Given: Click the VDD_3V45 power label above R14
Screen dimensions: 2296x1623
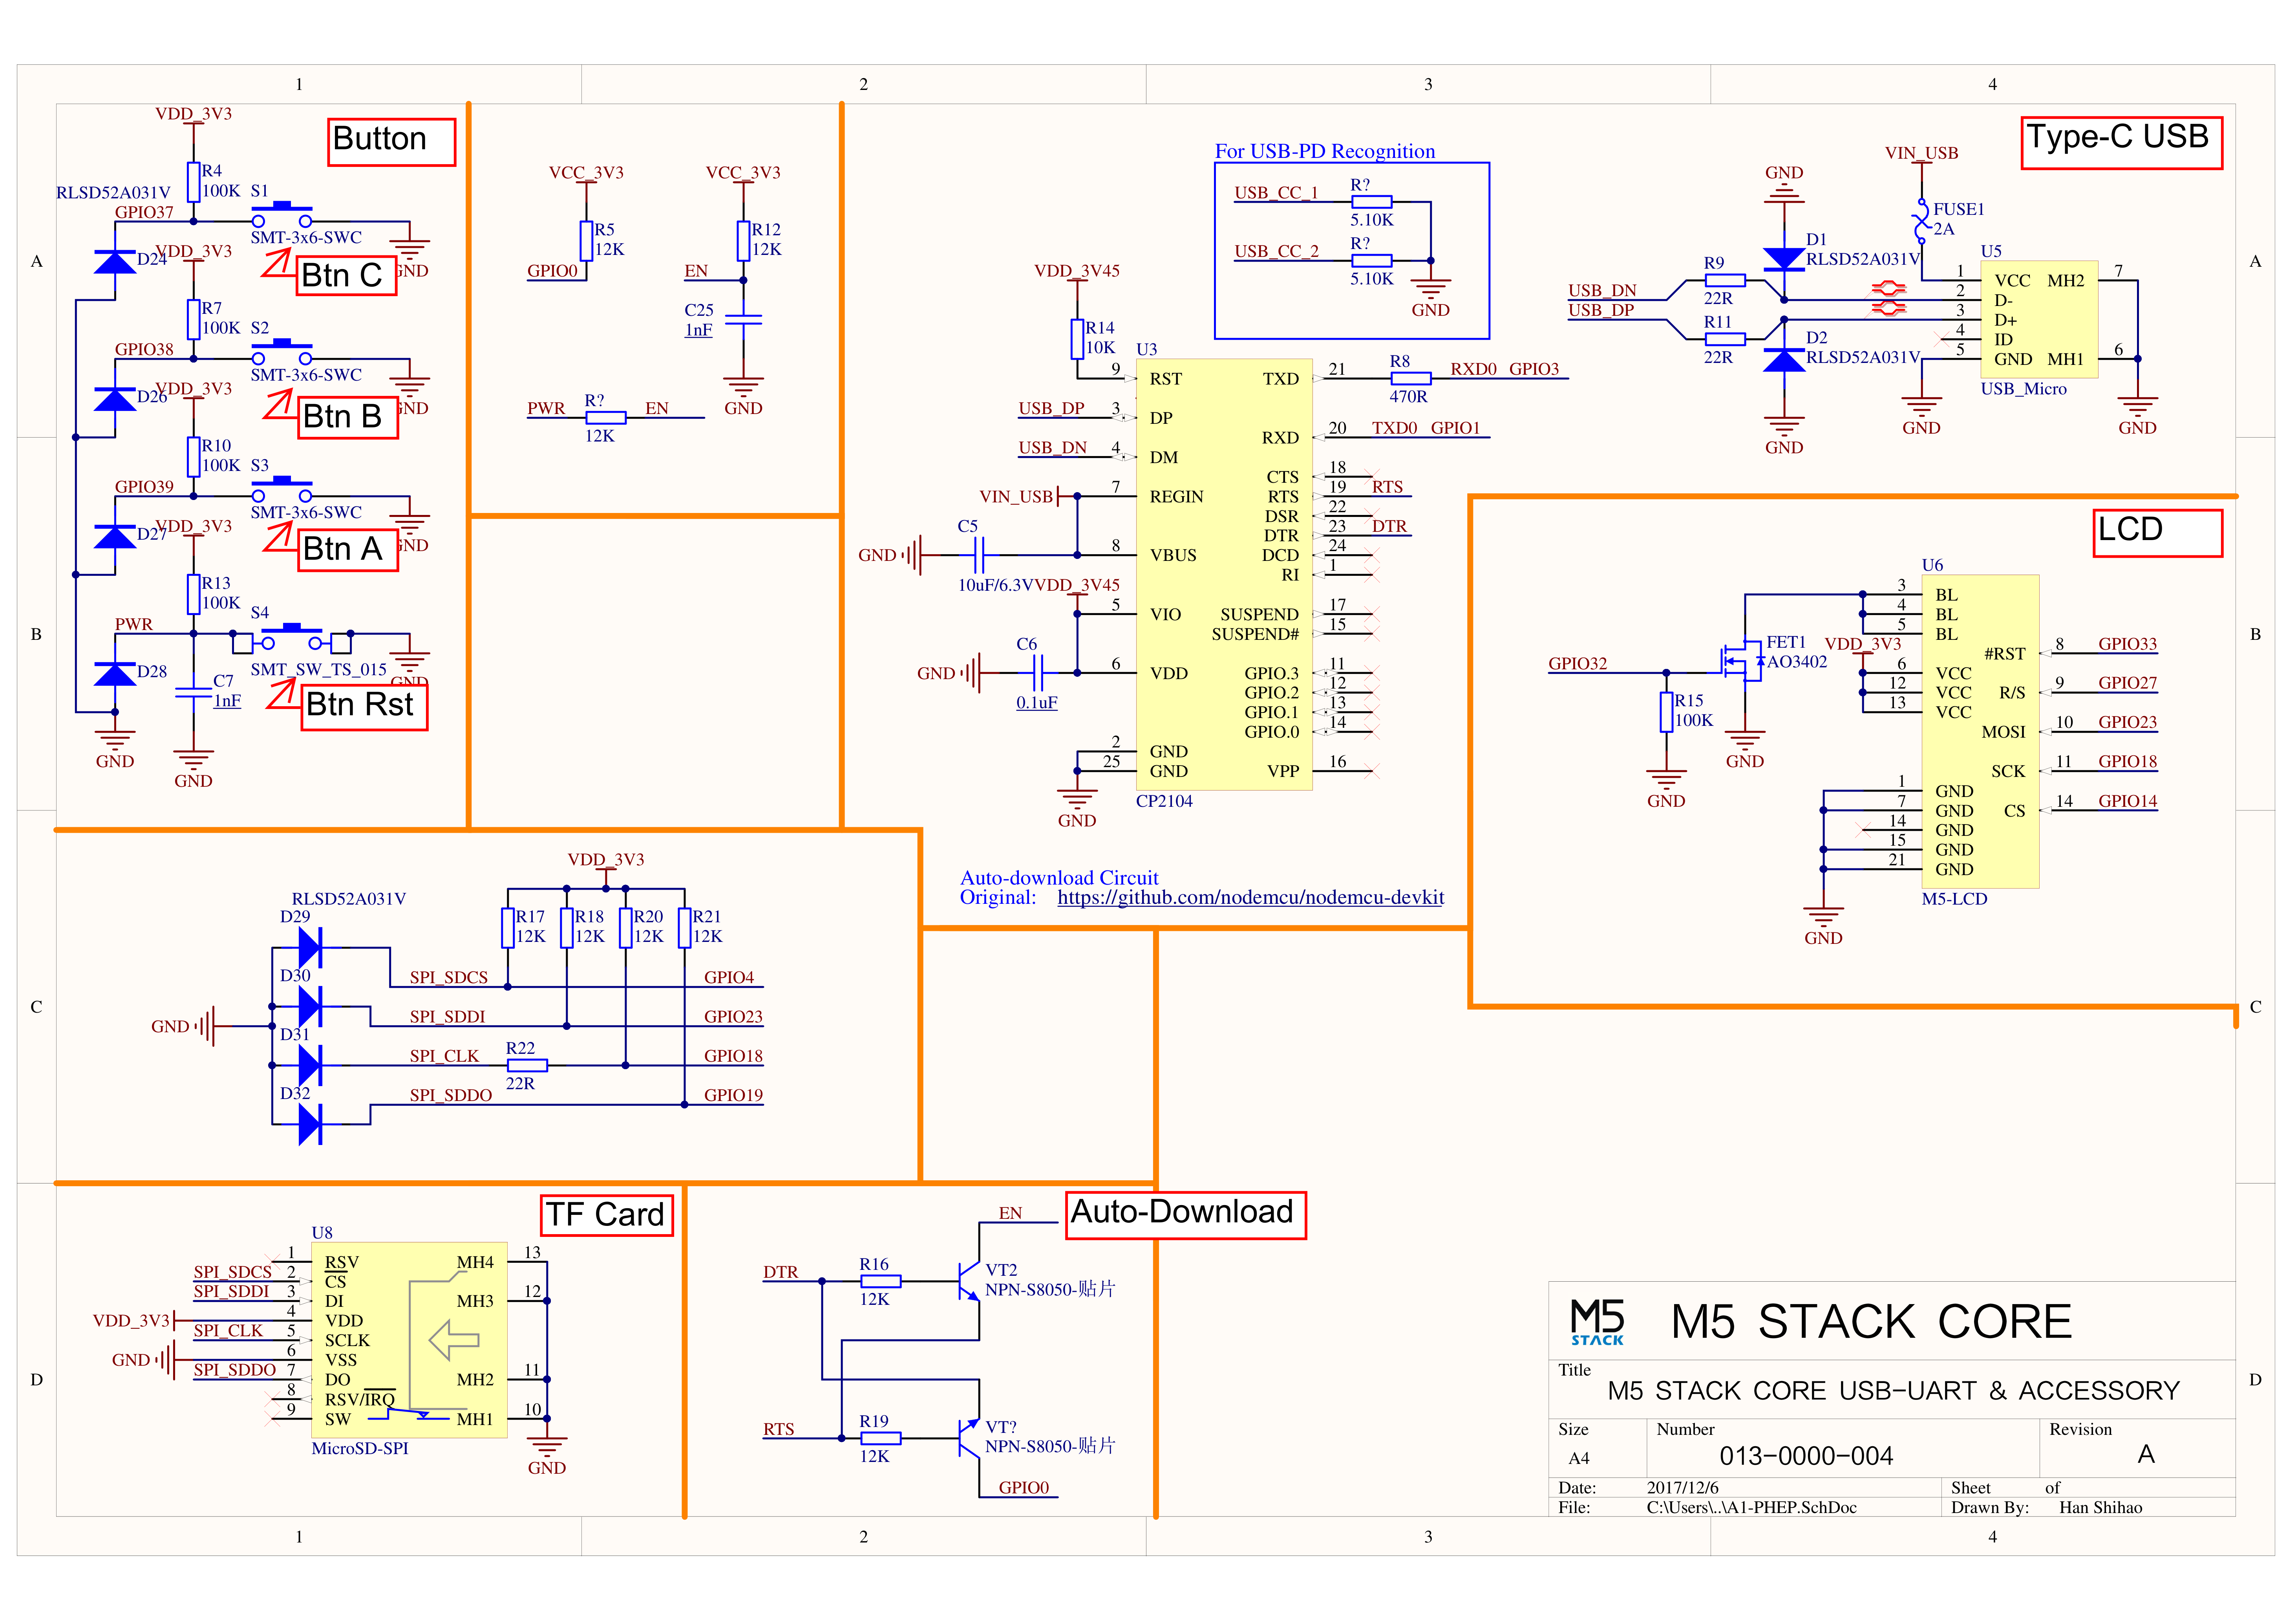Looking at the screenshot, I should pos(1077,270).
